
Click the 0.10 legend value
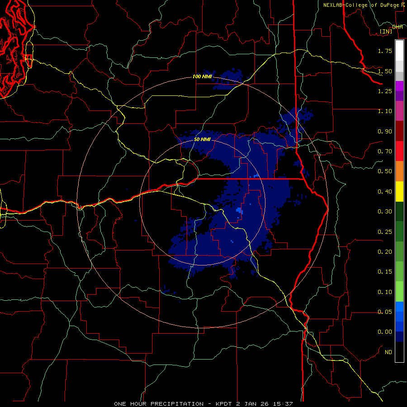coord(385,292)
